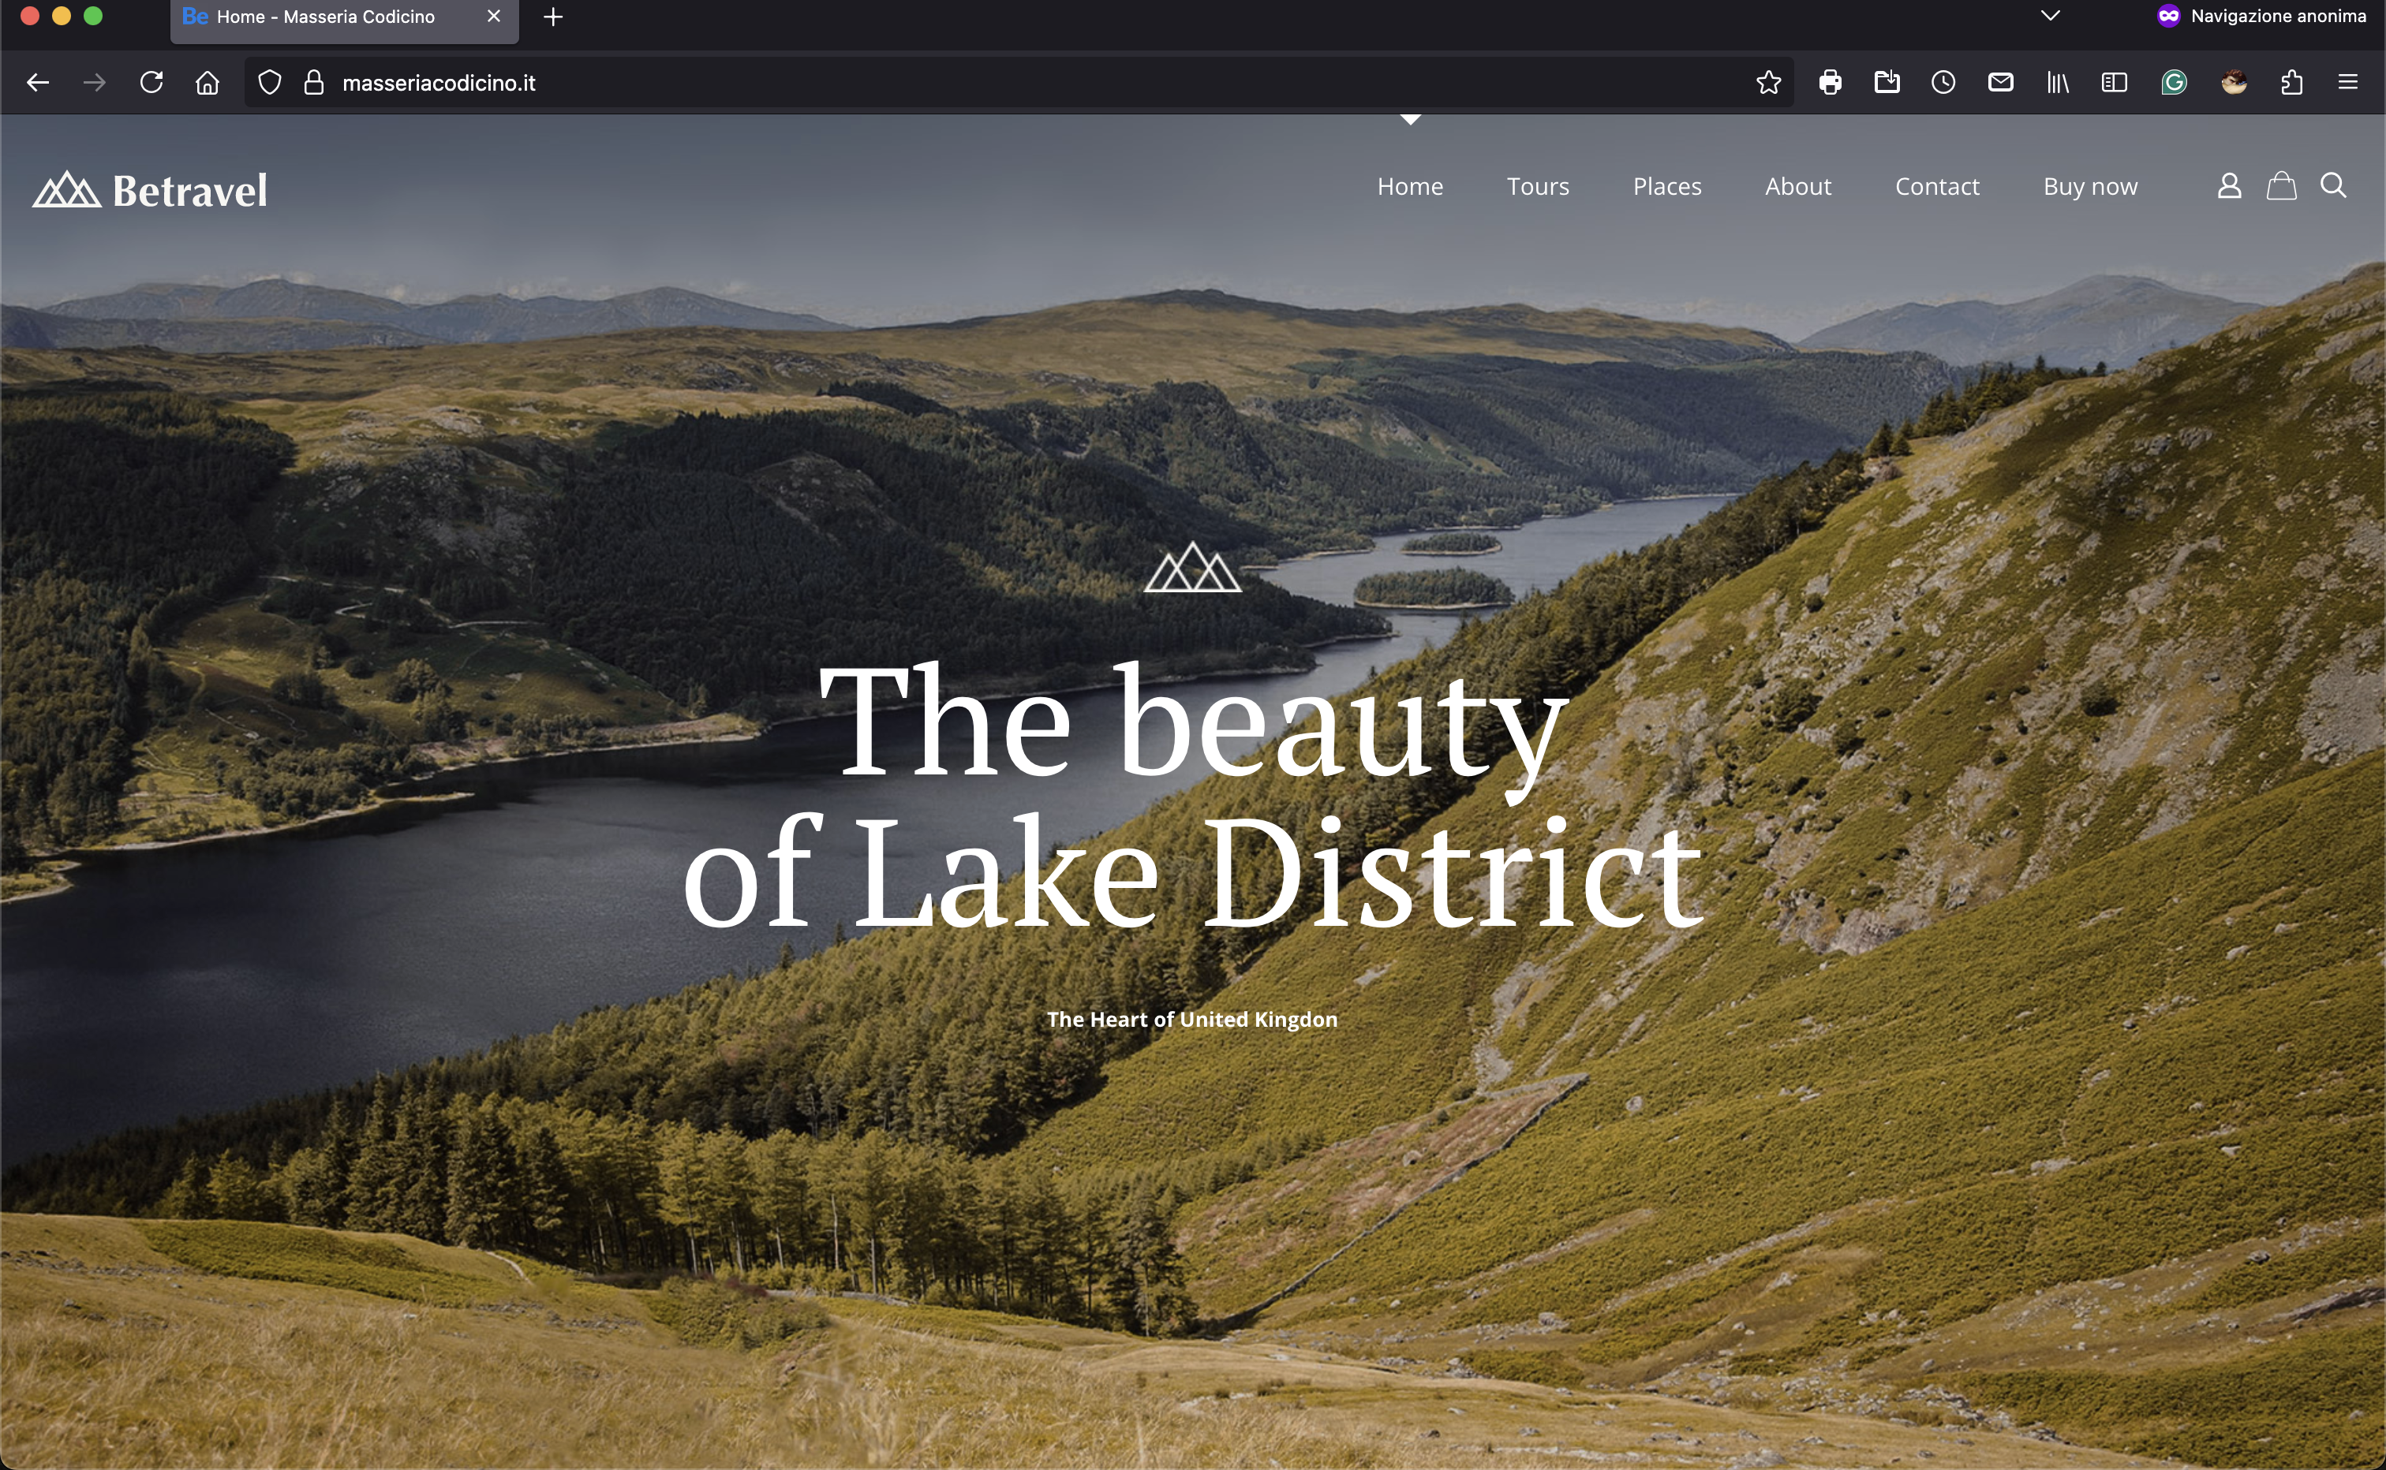Viewport: 2386px width, 1470px height.
Task: Click the envelope email icon in the toolbar
Action: pyautogui.click(x=2000, y=83)
